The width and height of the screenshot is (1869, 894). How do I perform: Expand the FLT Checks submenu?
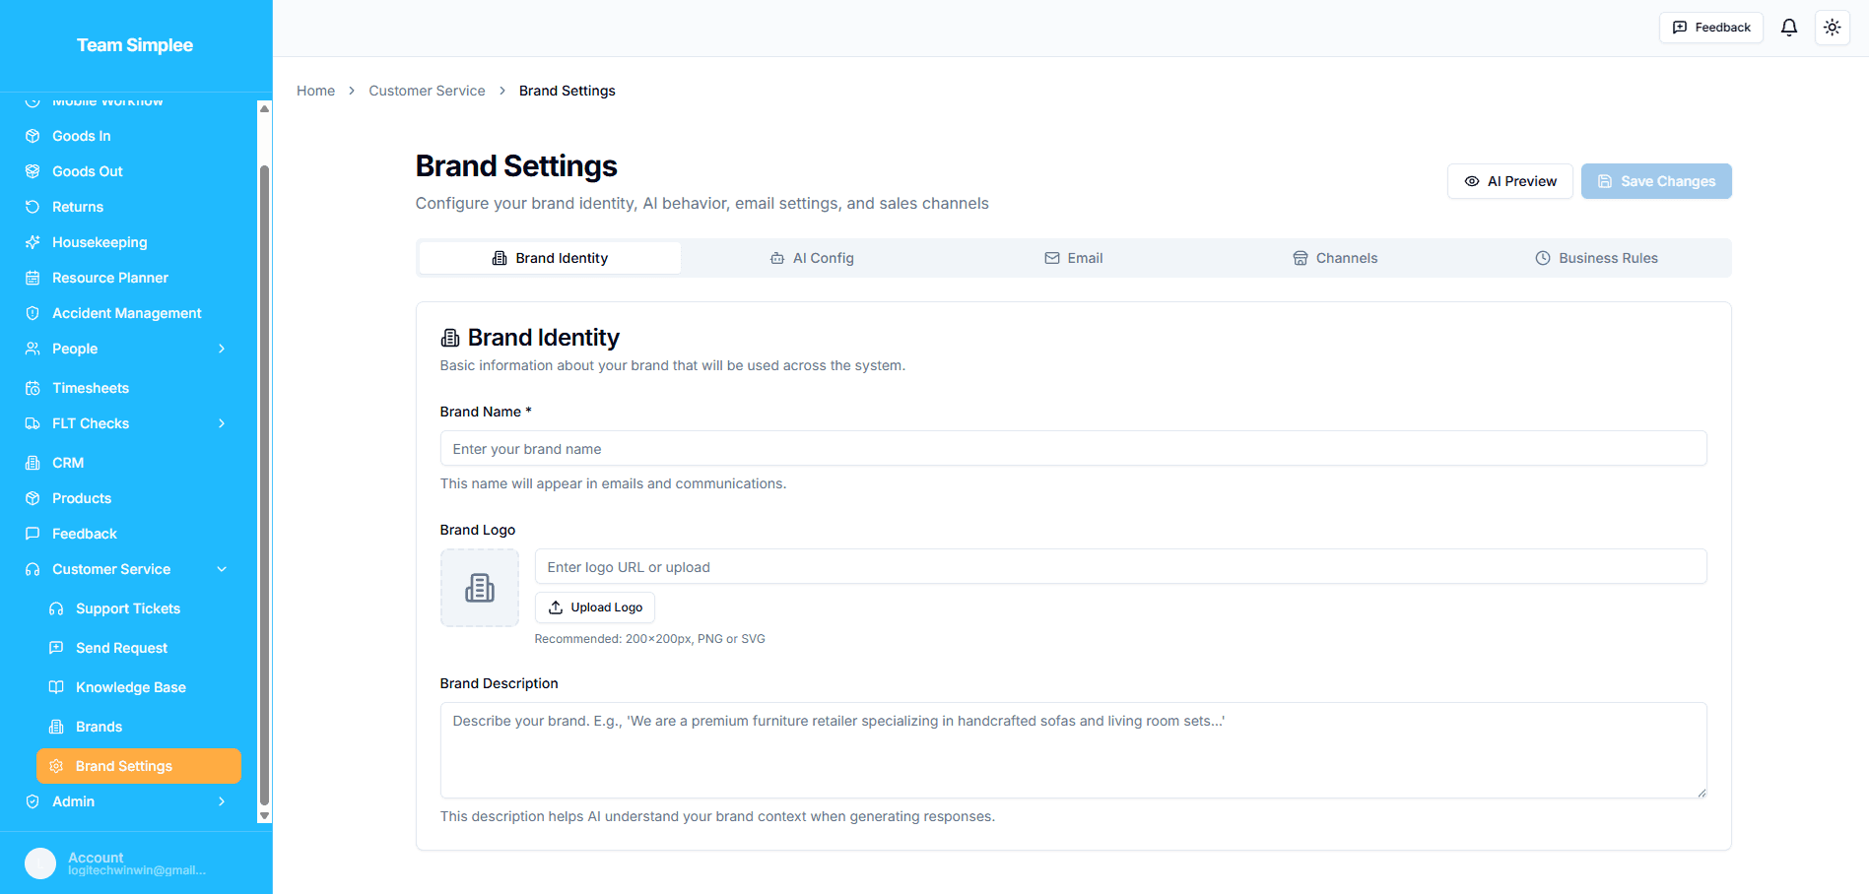click(x=222, y=423)
